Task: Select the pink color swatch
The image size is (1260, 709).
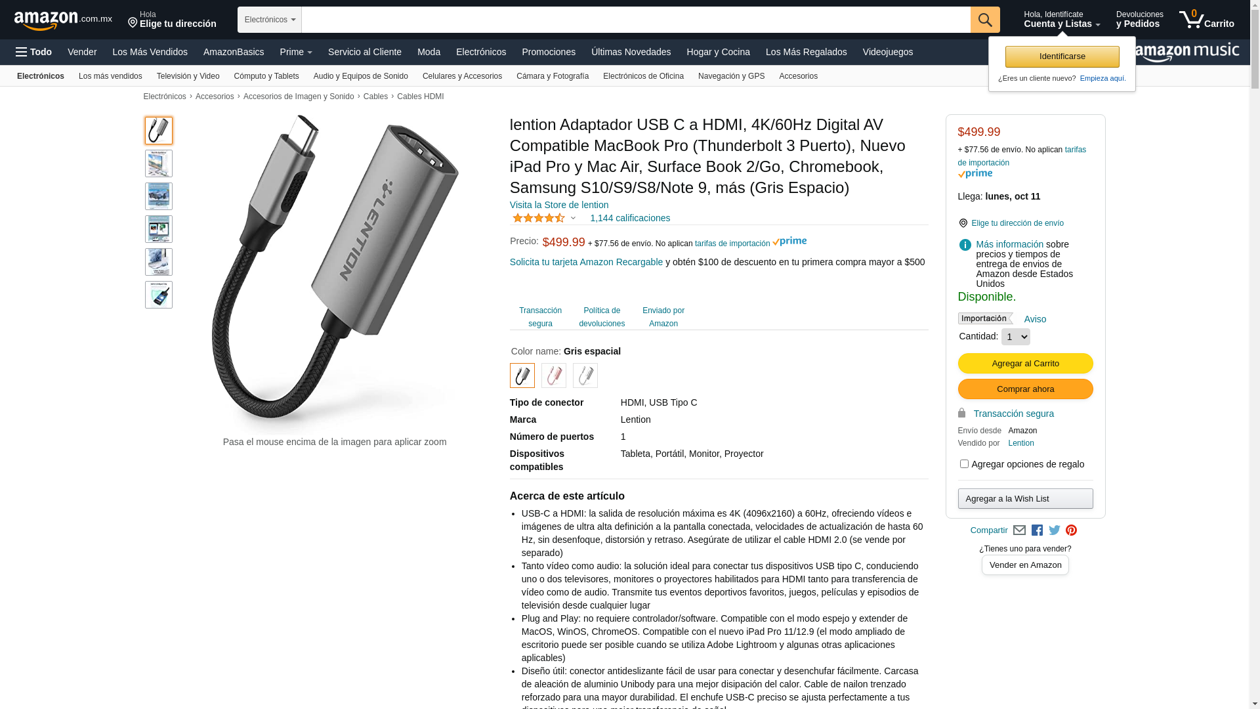Action: [554, 376]
